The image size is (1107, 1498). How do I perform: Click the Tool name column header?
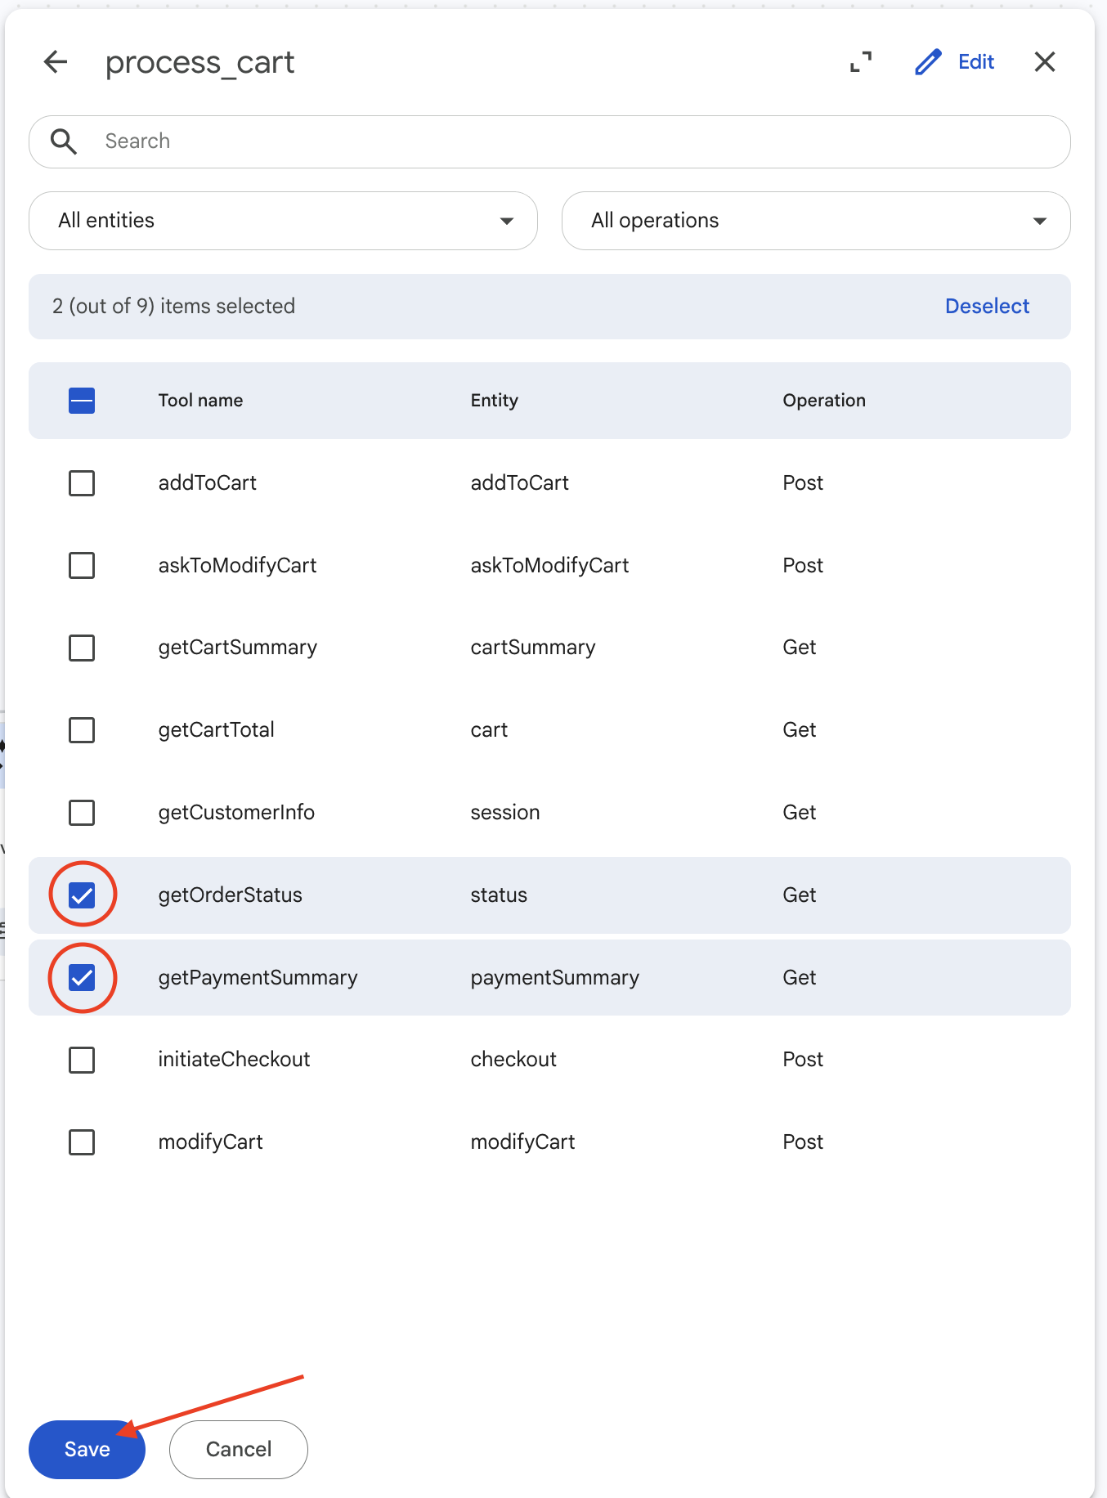click(x=200, y=401)
